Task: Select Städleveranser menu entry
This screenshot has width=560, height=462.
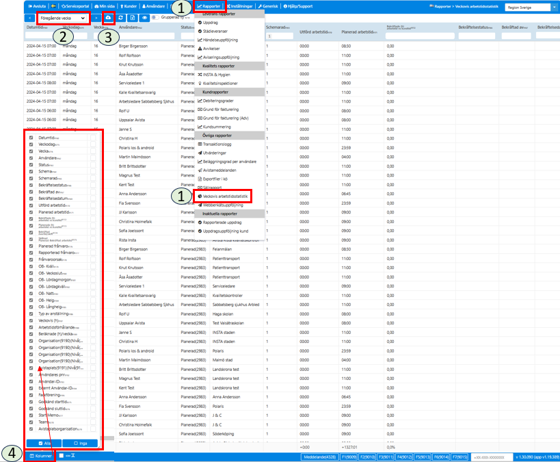Action: coord(213,31)
